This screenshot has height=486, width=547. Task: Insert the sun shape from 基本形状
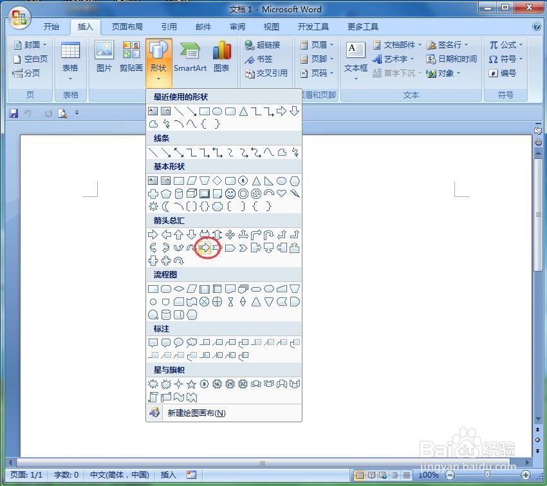tap(153, 207)
